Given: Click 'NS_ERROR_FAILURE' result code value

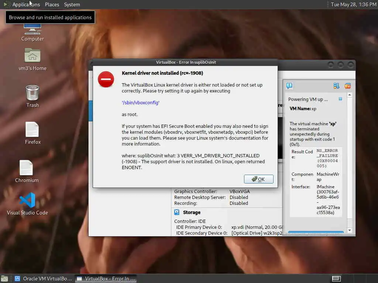Looking at the screenshot, I should [x=327, y=158].
